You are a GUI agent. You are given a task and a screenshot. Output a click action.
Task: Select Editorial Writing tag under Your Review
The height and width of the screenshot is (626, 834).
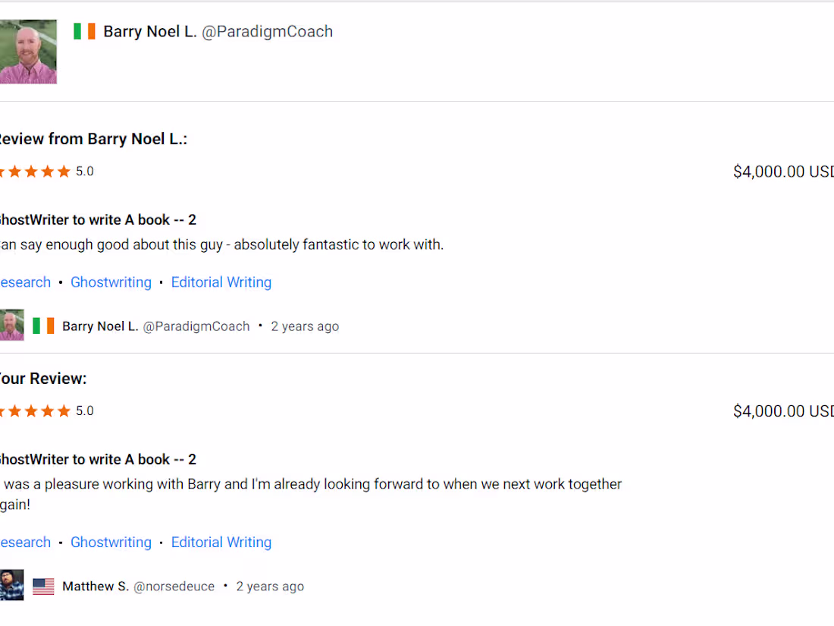(221, 542)
